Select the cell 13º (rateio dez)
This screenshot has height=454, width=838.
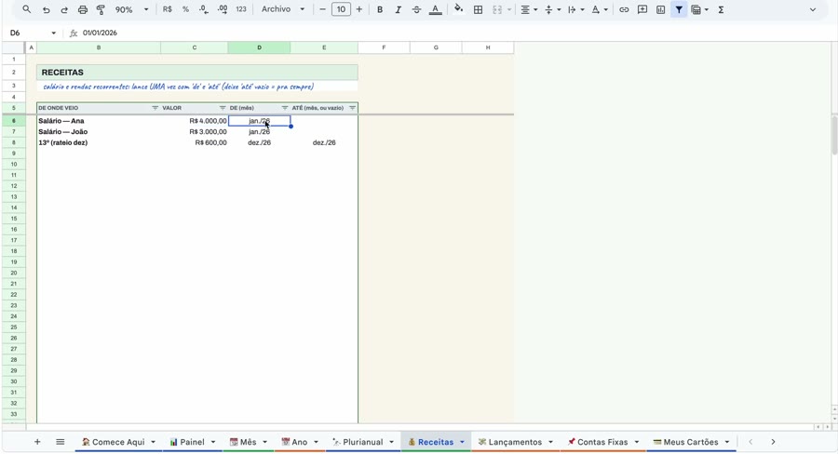(99, 142)
